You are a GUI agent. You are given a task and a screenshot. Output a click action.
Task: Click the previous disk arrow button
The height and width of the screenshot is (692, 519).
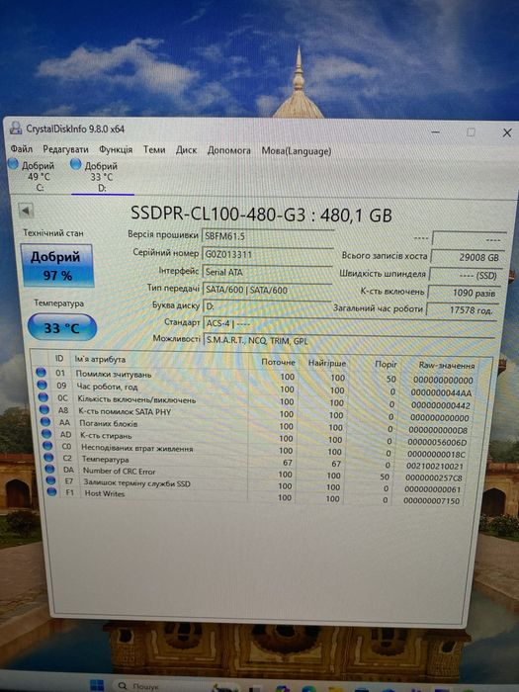pos(26,211)
